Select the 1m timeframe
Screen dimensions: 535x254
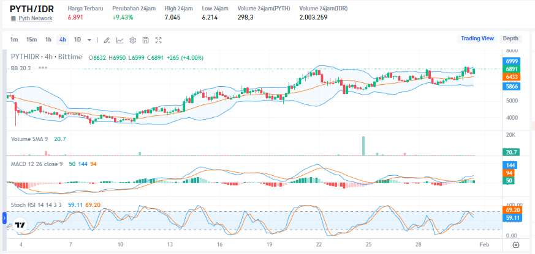click(x=14, y=40)
